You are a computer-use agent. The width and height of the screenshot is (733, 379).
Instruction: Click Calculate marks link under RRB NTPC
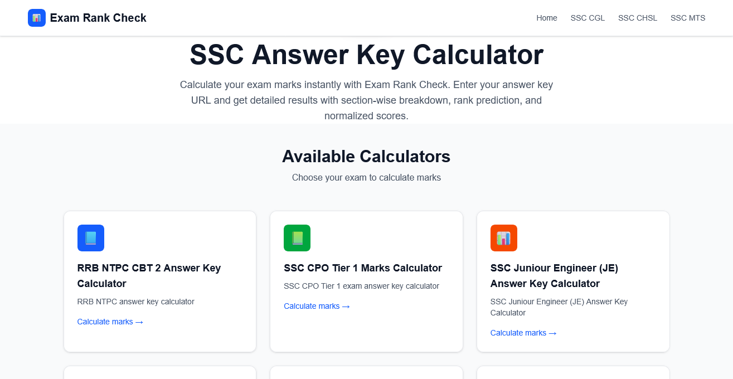[110, 322]
